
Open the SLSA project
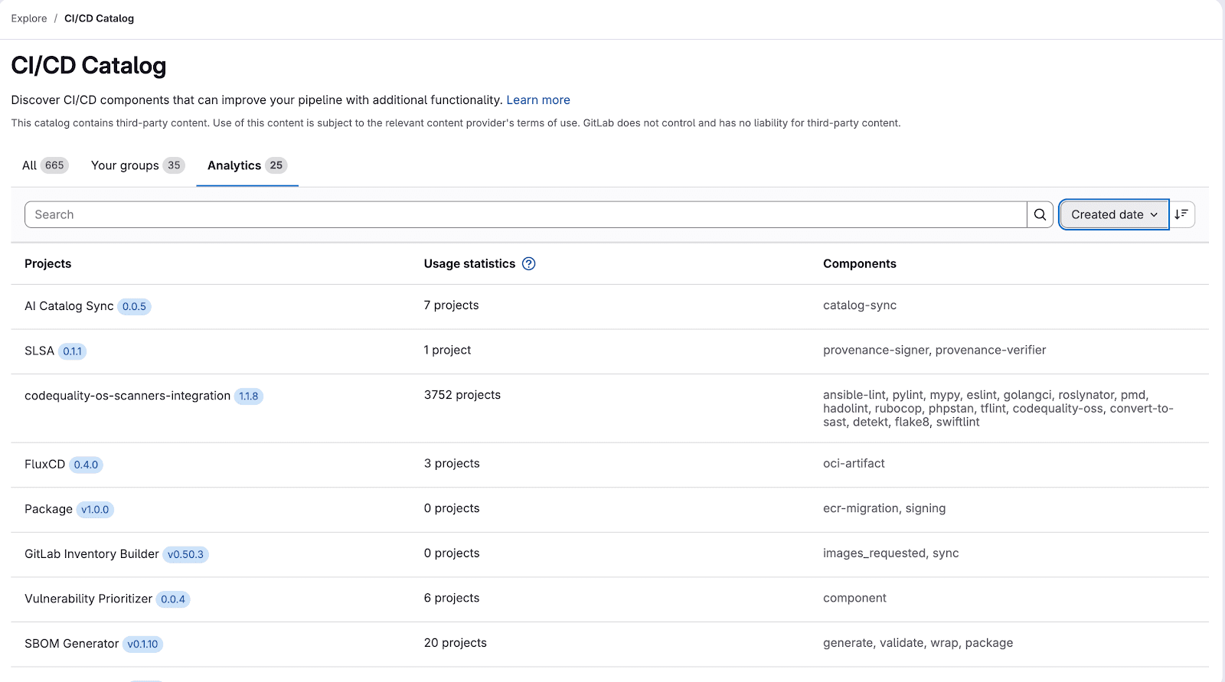tap(39, 351)
